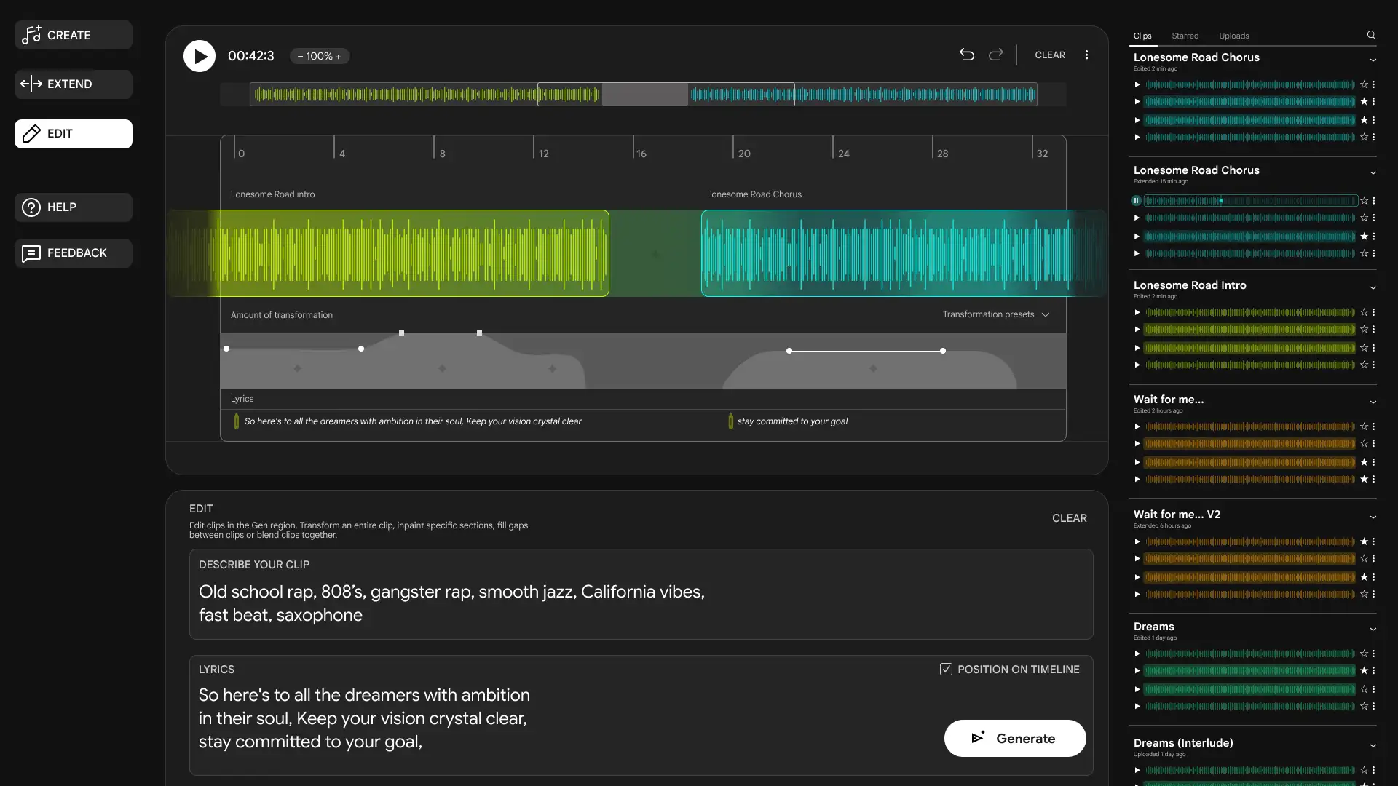Open Feedback

[x=74, y=253]
